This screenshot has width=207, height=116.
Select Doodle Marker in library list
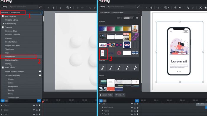tap(11, 42)
